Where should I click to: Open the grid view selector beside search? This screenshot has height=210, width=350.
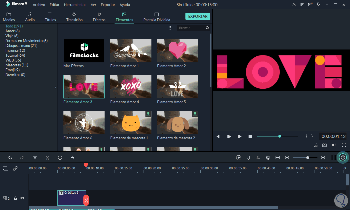pyautogui.click(x=171, y=27)
